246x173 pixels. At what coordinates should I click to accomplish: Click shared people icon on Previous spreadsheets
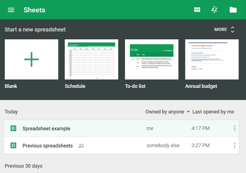81,146
